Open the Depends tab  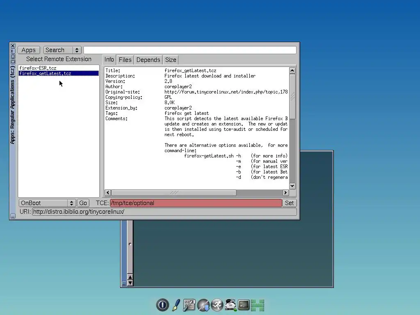point(148,60)
